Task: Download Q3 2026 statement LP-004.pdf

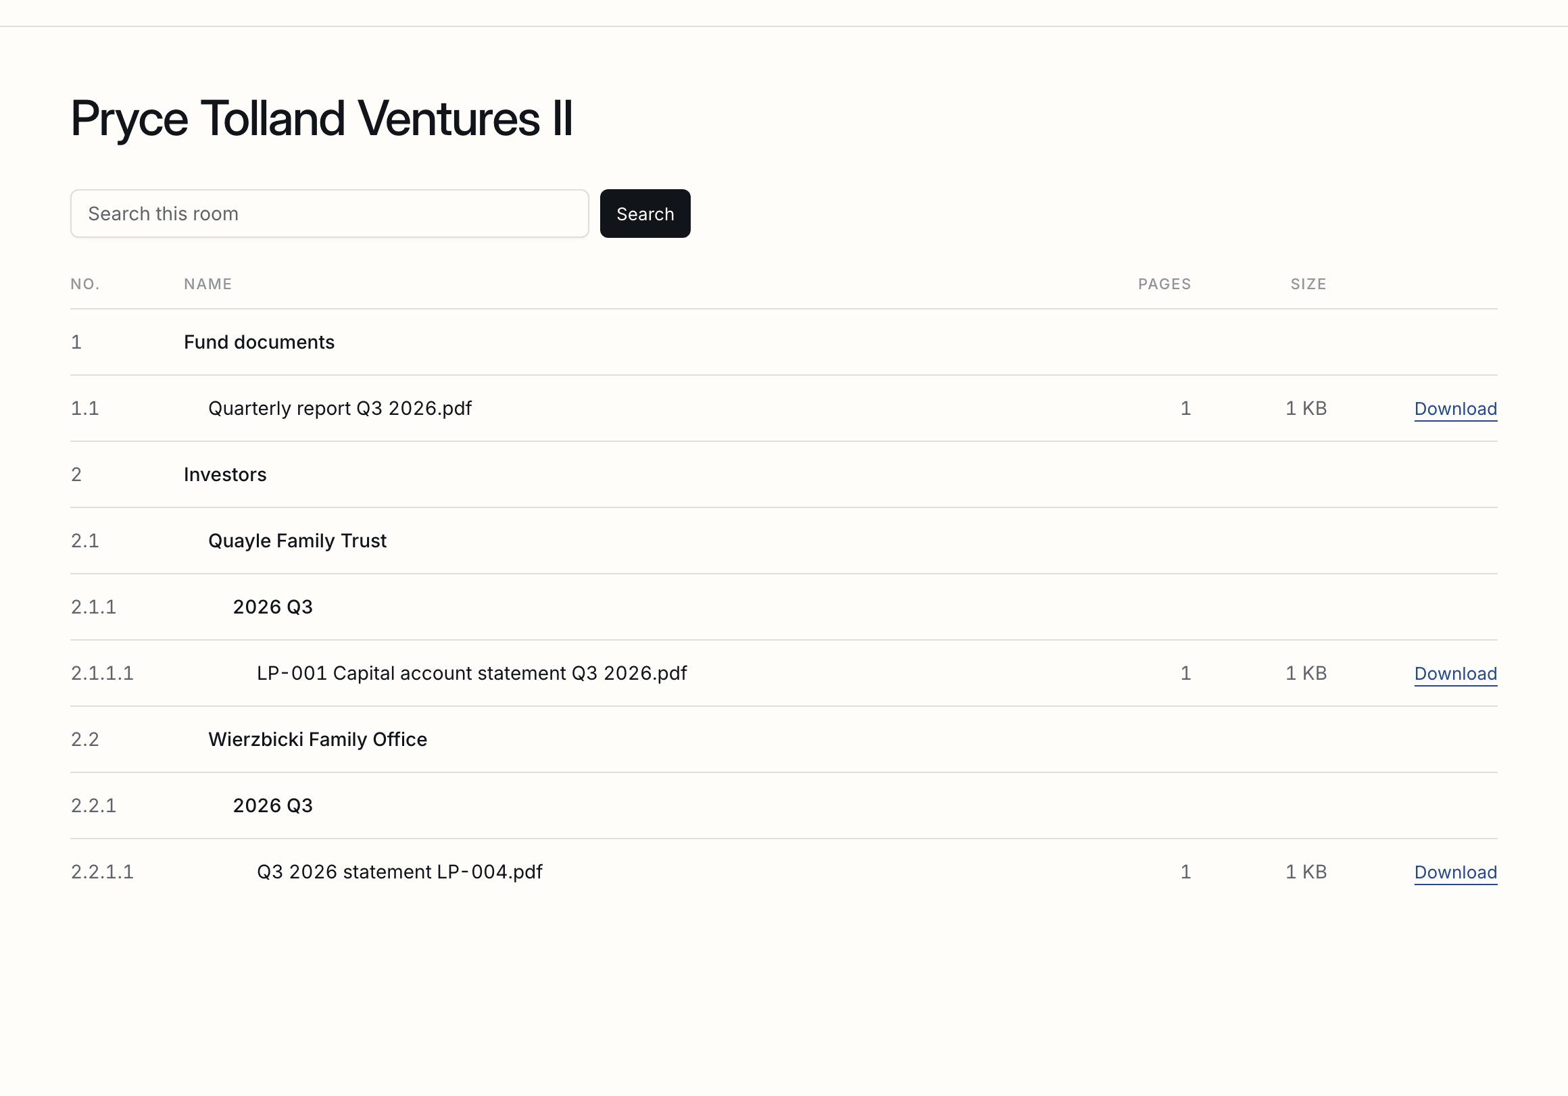Action: point(1455,872)
